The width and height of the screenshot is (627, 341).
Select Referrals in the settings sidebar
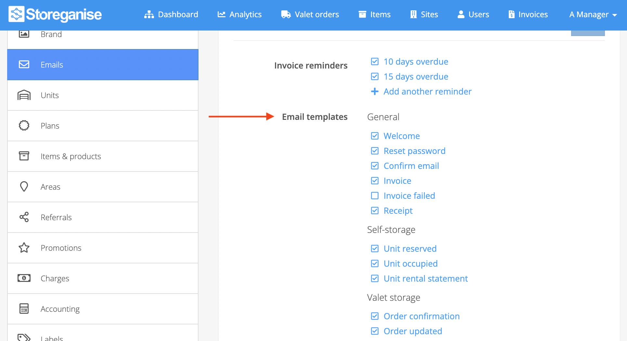point(103,217)
